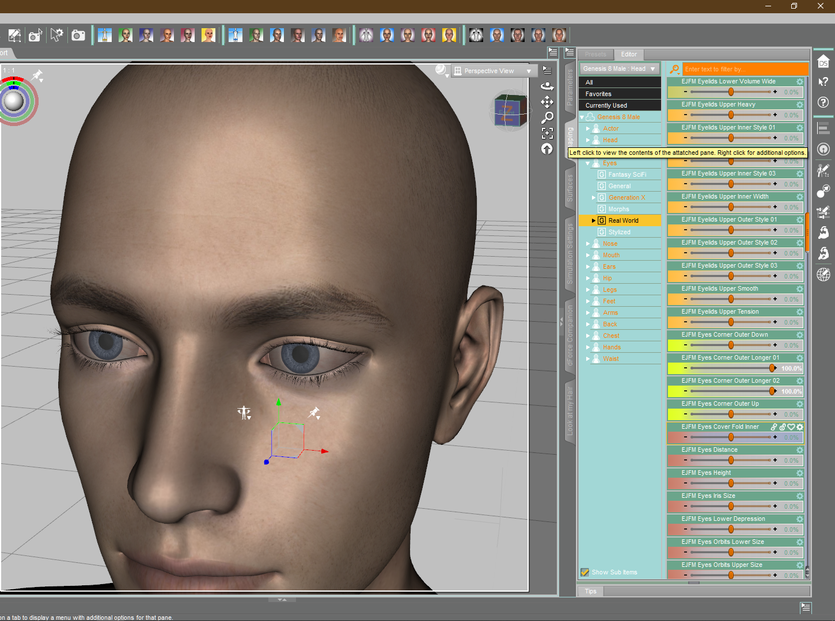This screenshot has height=621, width=835.
Task: Activate the magnifier zoom view control
Action: click(x=547, y=117)
